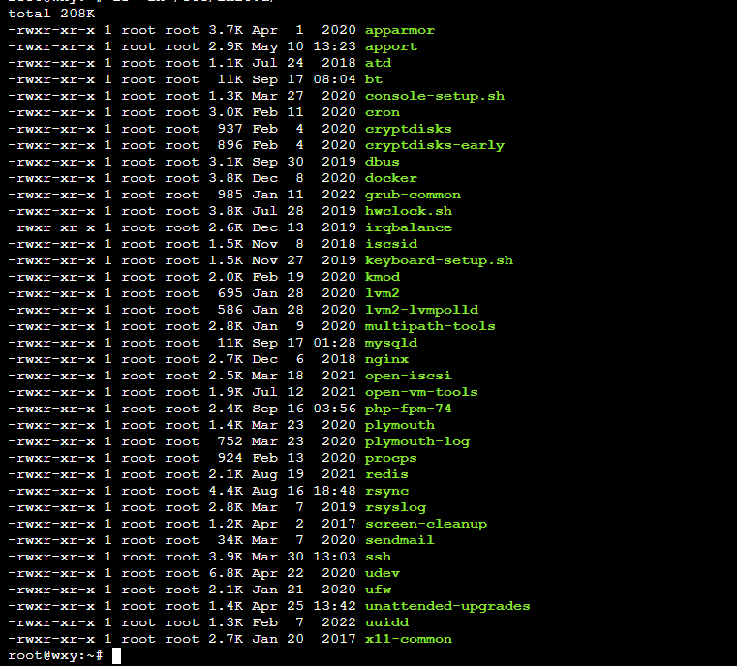
Task: Click permissions string in nginx row
Action: click(x=51, y=359)
